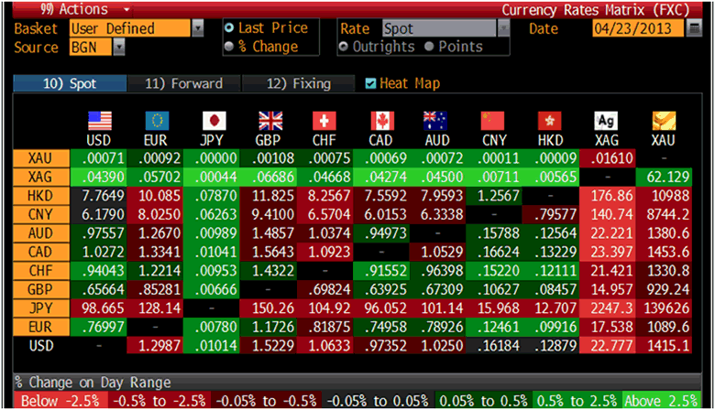Select the Swiss CHF flag icon
The height and width of the screenshot is (410, 715).
coord(325,121)
